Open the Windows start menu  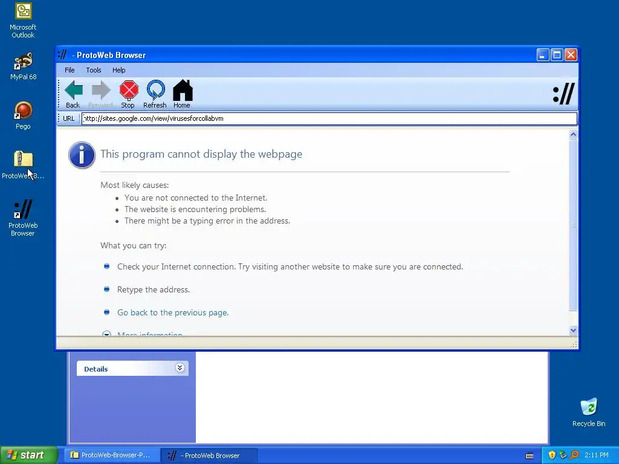click(28, 455)
